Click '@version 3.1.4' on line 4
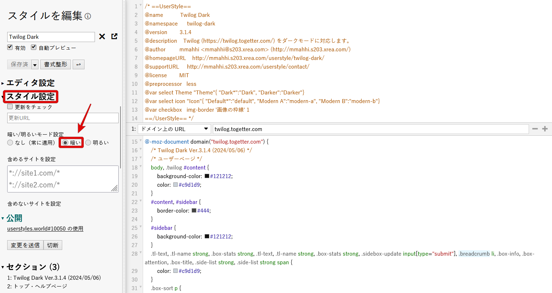Viewport: 552px width, 293px height. click(x=168, y=32)
